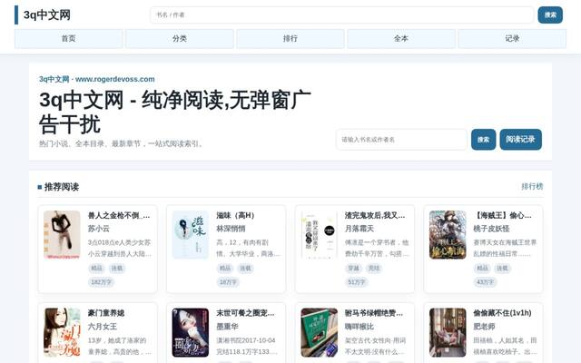This screenshot has height=363, width=581.
Task: Click the 43万字 word-count tag
Action: coord(485,282)
